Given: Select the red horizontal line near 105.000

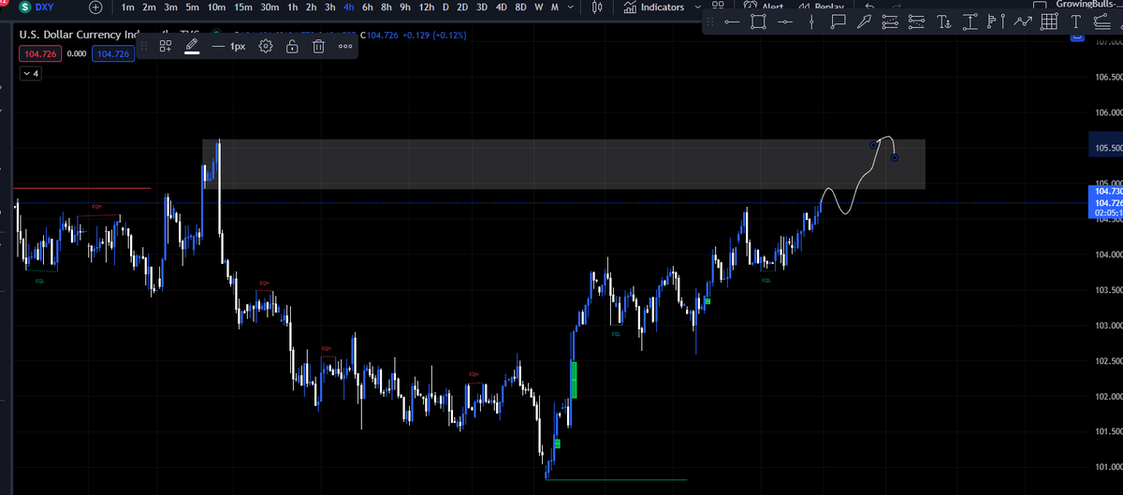Looking at the screenshot, I should pos(82,189).
